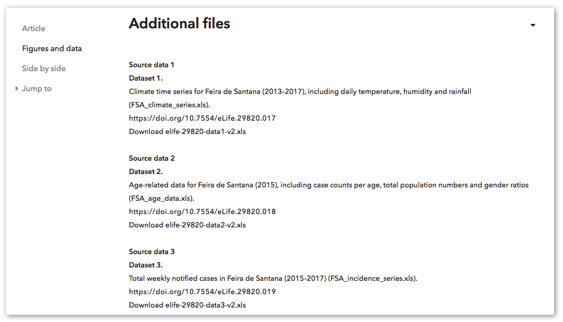
Task: Click the Source data 2 title
Action: point(152,158)
